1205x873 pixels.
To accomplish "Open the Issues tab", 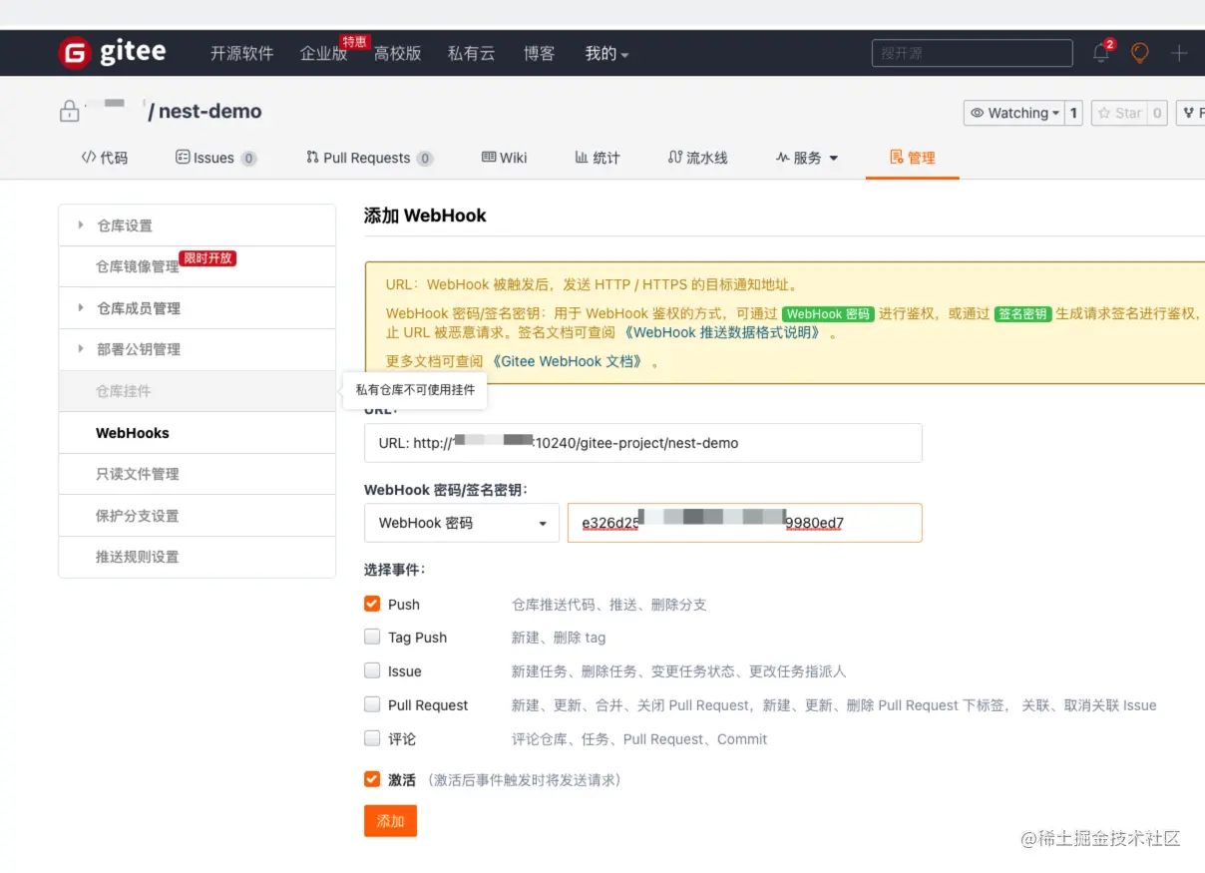I will pos(215,158).
